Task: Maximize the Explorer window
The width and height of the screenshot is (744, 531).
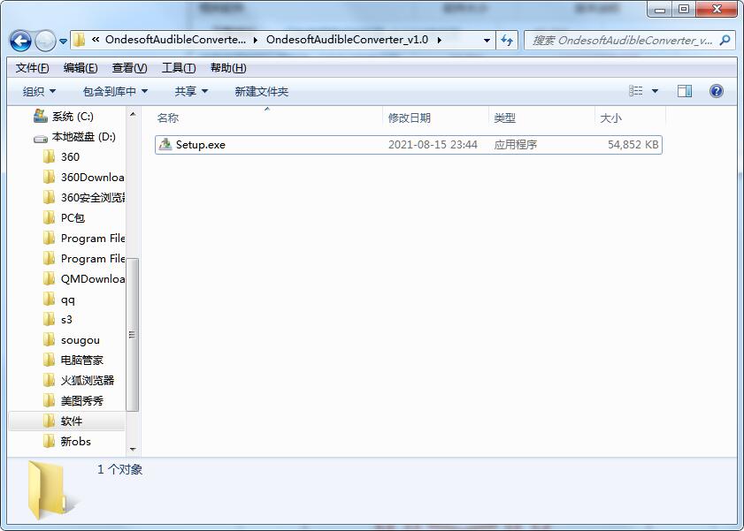Action: click(684, 9)
